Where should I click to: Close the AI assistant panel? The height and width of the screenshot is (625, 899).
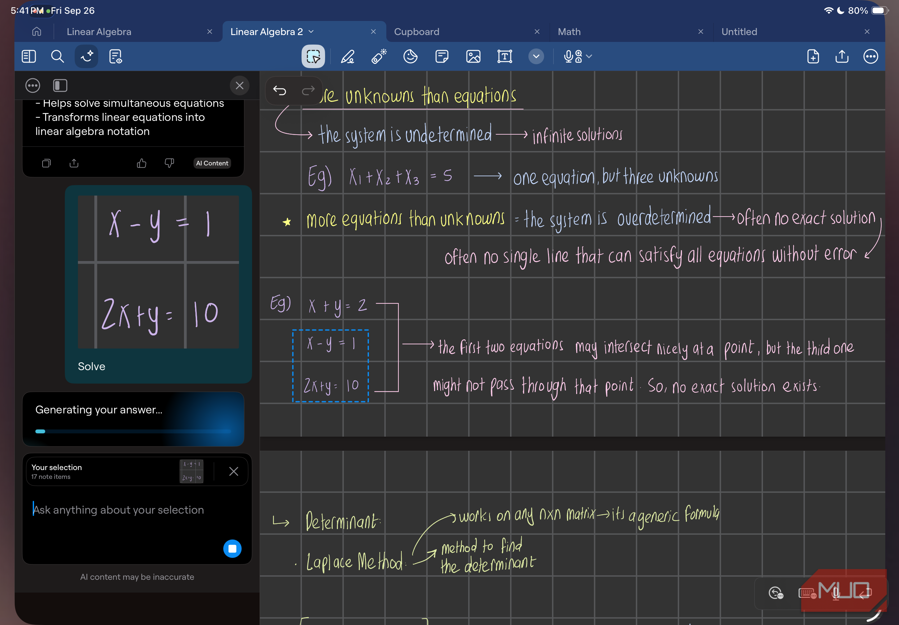[x=240, y=85]
